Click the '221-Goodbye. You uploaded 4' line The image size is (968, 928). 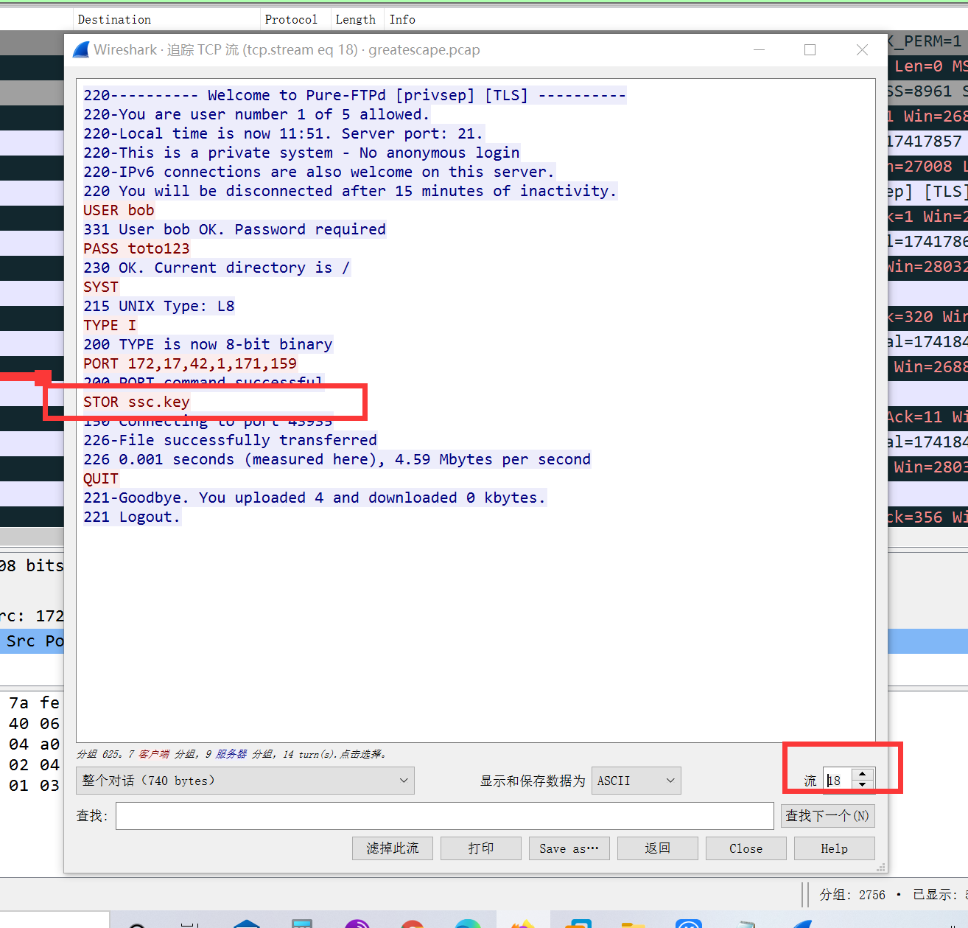[315, 498]
